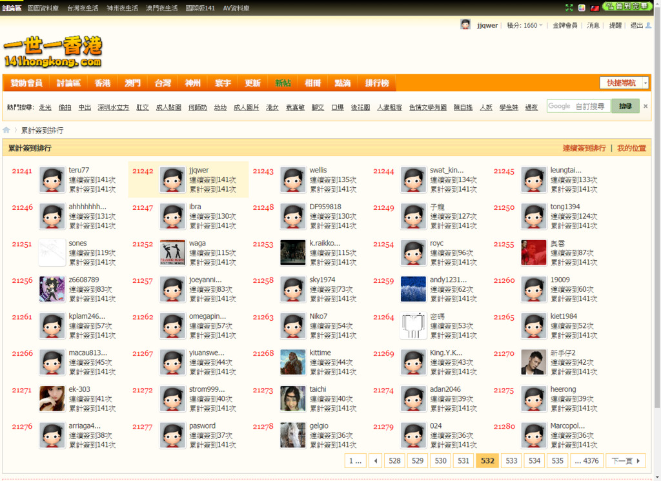661x481 pixels.
Task: Go to page 528
Action: pyautogui.click(x=394, y=461)
